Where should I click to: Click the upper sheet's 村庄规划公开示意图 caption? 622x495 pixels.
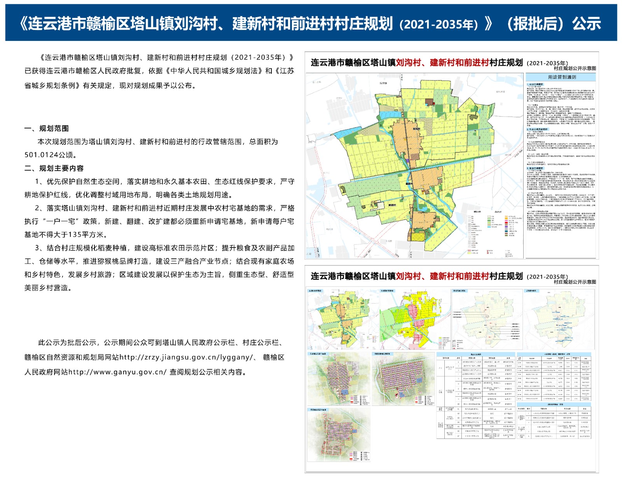[x=575, y=68]
